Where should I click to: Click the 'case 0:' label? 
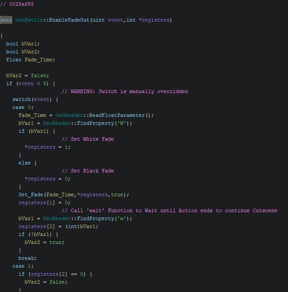pos(22,108)
